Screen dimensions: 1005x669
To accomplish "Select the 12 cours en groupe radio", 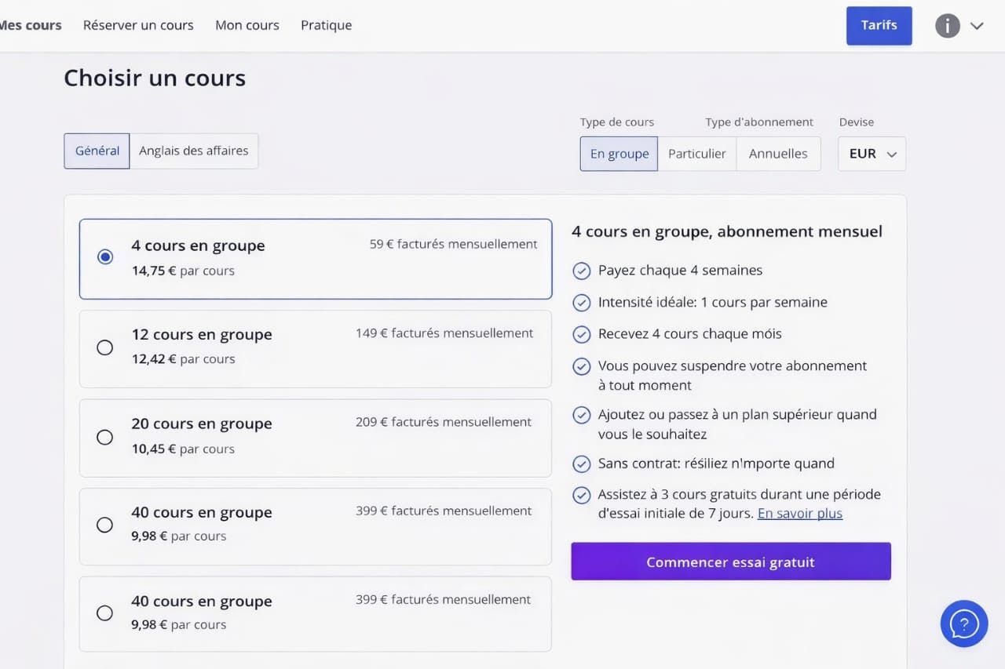I will point(104,347).
